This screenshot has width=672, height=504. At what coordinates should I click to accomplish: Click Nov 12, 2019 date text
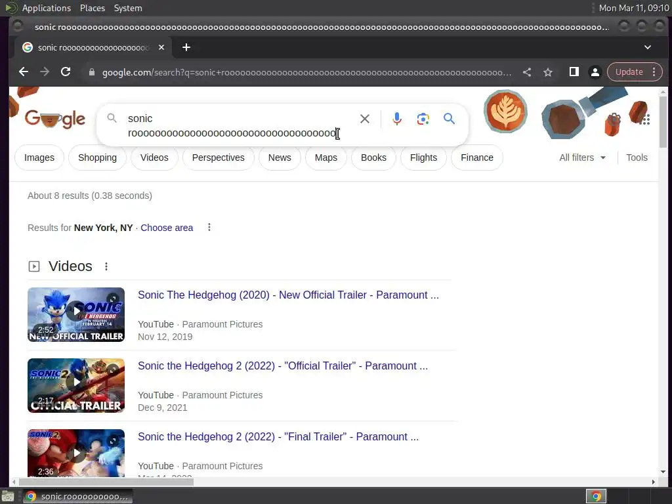point(165,337)
